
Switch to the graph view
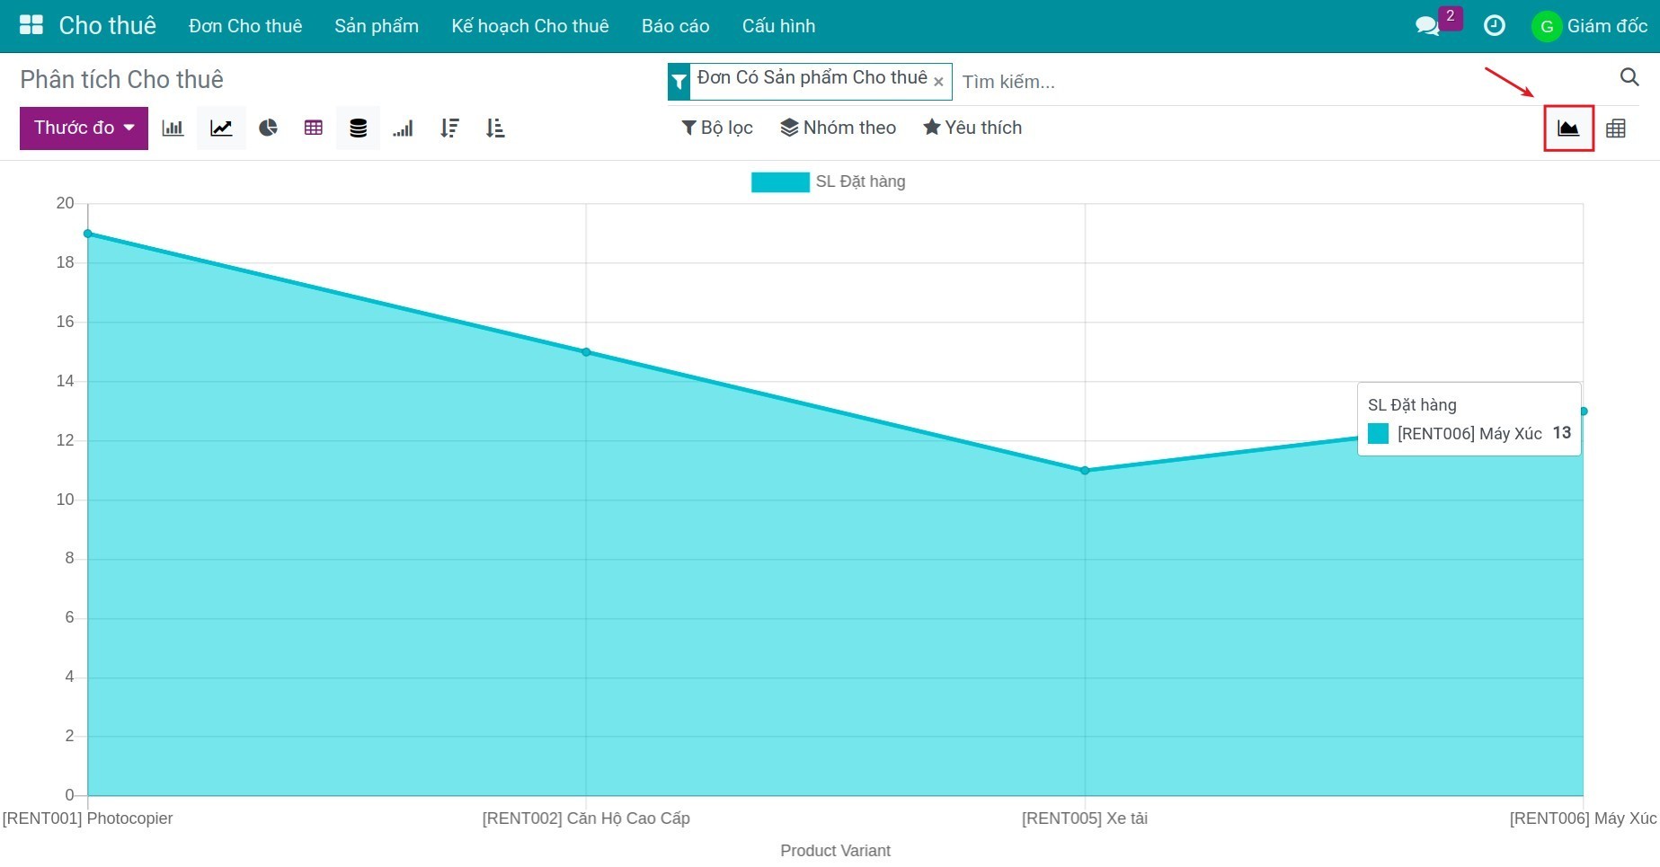(1568, 128)
